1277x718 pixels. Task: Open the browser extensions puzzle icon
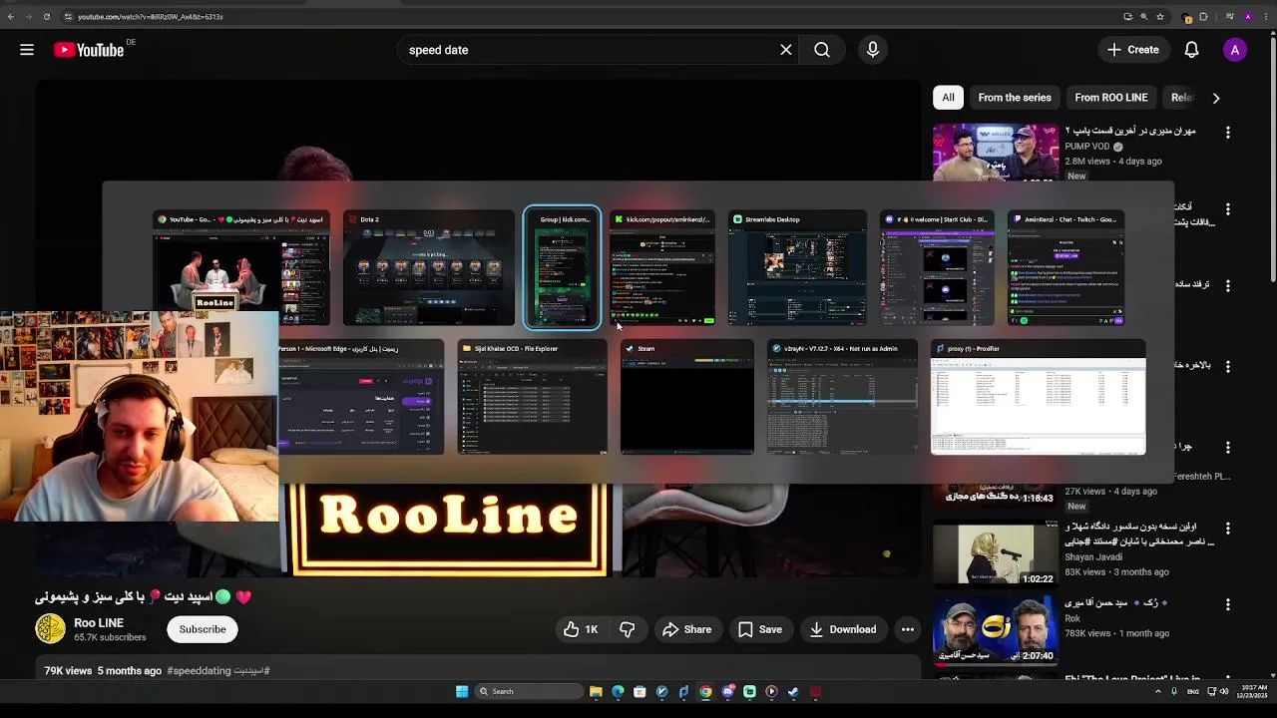coord(1203,17)
